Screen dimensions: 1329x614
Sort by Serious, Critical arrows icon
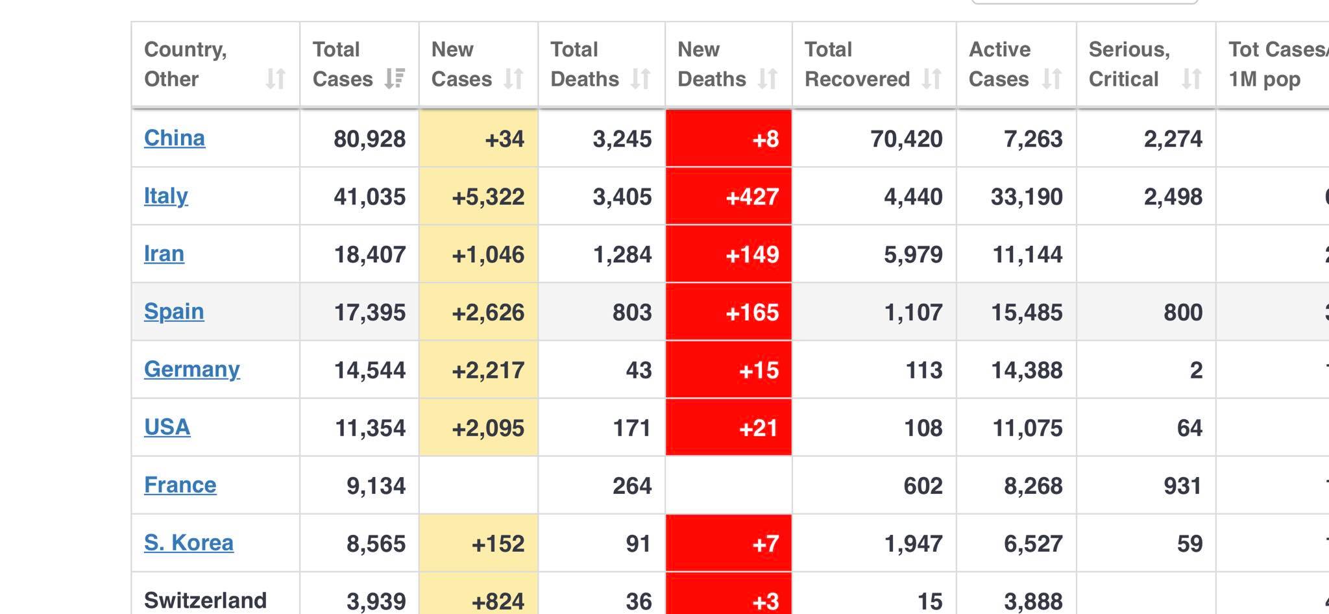click(x=1191, y=79)
